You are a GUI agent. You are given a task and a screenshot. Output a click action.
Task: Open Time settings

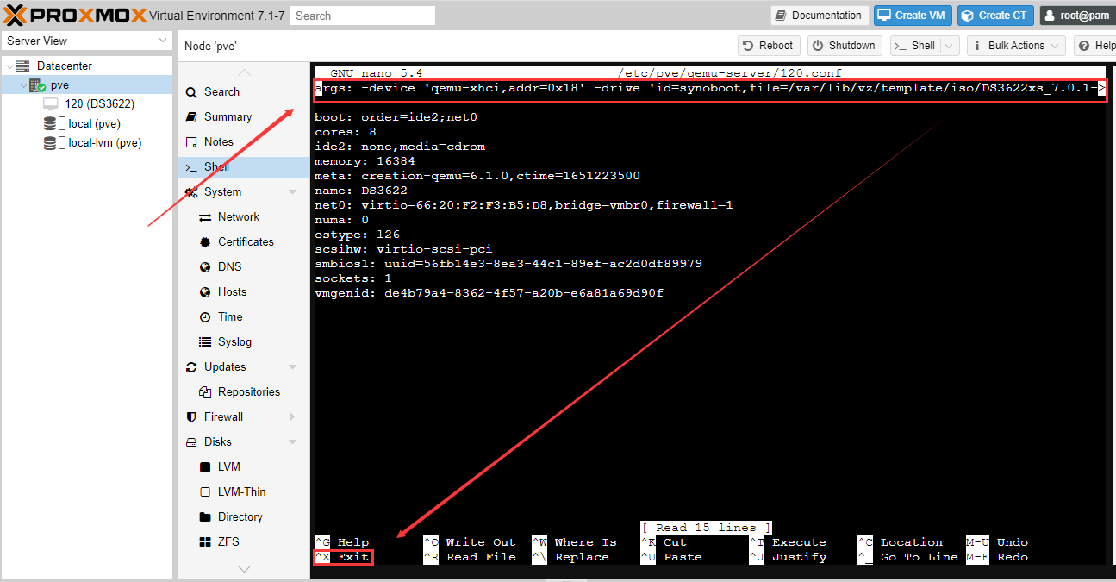point(230,316)
